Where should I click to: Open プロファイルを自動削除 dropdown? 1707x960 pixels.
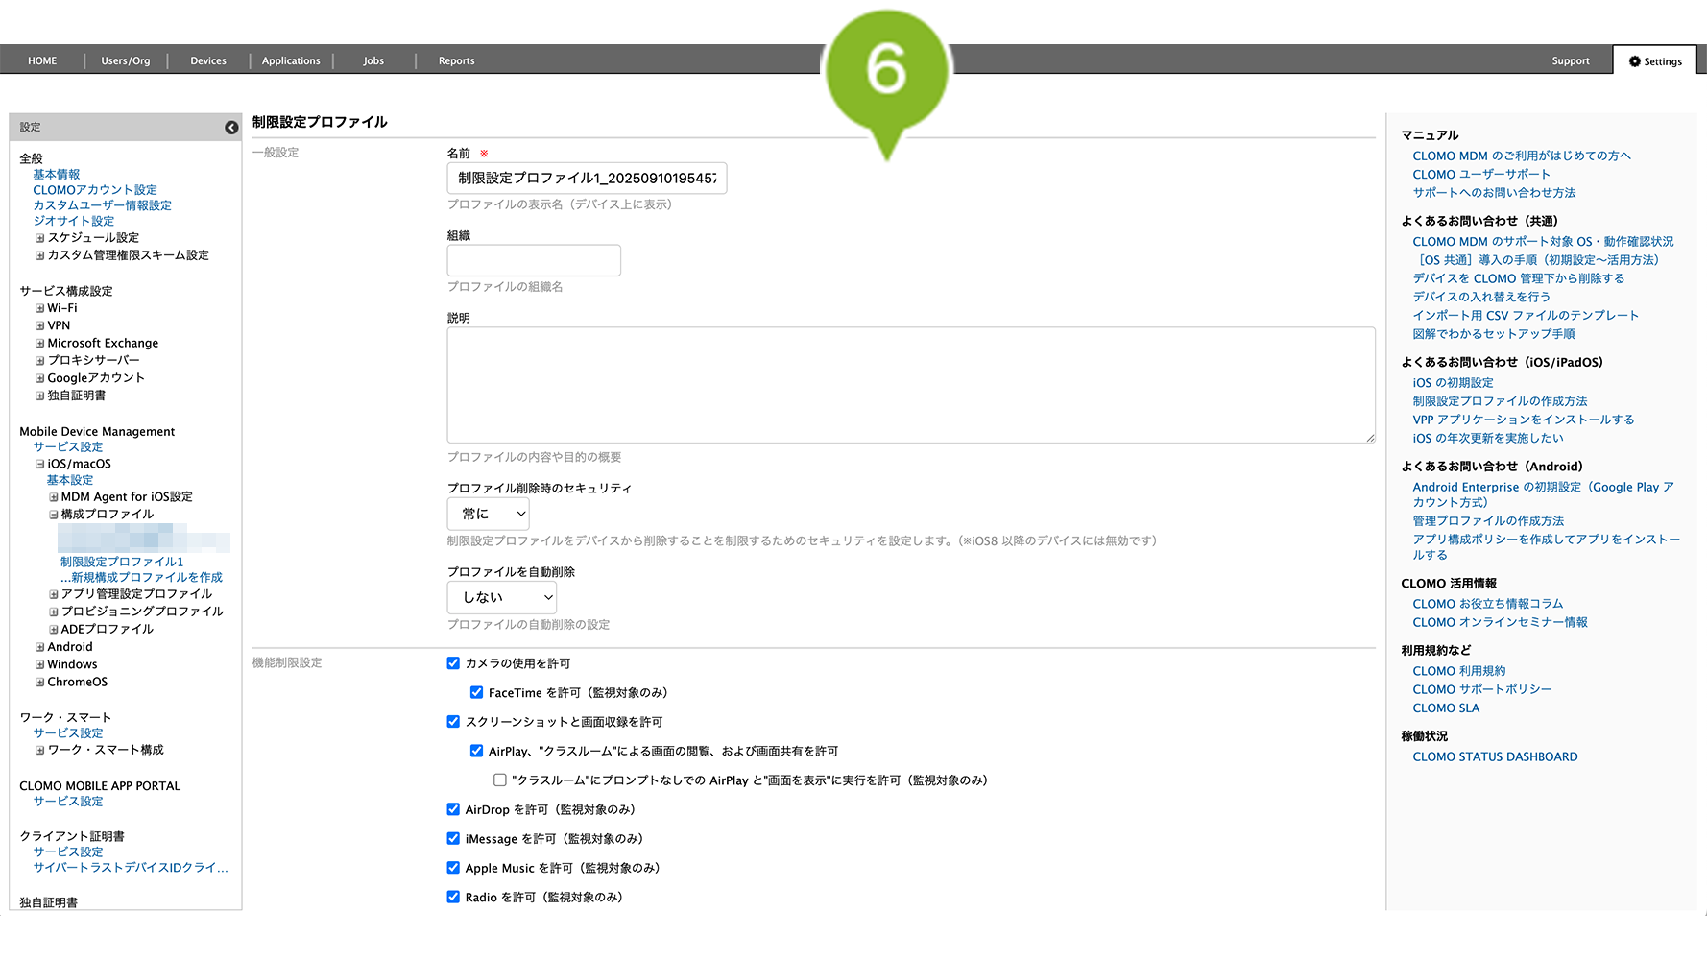coord(501,597)
